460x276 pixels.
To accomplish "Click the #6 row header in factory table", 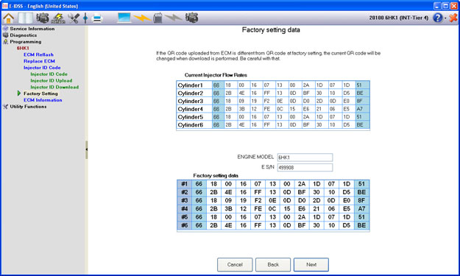I will 184,225.
